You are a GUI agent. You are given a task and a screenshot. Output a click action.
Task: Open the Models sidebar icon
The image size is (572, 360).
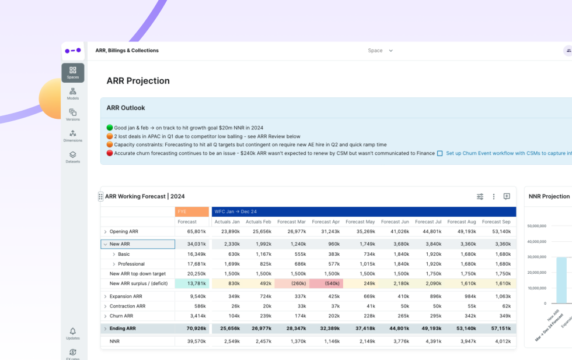72,94
